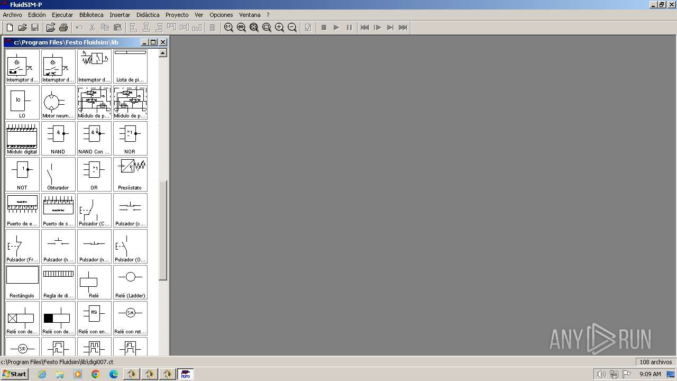Zoom to original 1:1 size
677x381 pixels.
(228, 28)
